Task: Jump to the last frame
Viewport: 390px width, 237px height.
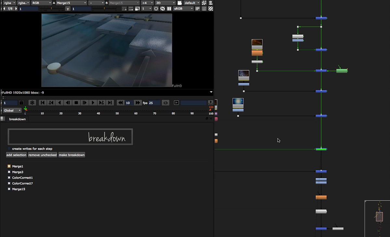Action: click(110, 103)
